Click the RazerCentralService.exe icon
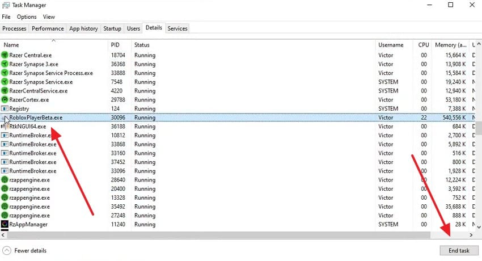This screenshot has height=261, width=482. [5, 91]
